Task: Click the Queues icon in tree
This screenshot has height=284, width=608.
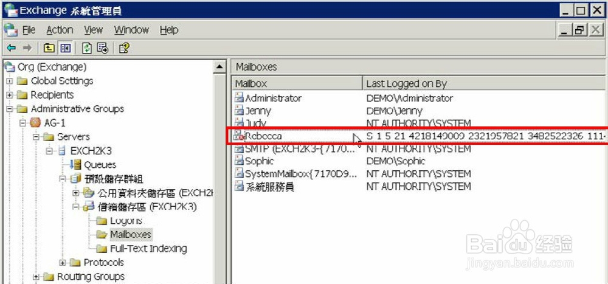Action: point(75,165)
